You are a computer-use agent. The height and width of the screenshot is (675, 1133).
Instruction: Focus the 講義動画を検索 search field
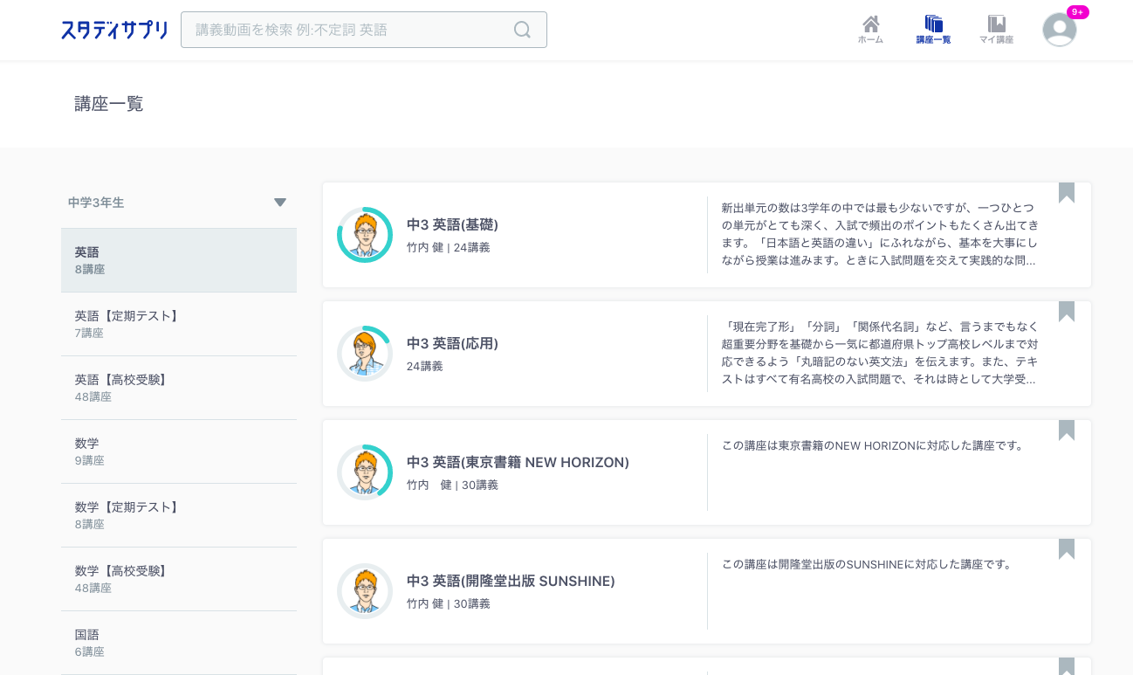coord(364,30)
